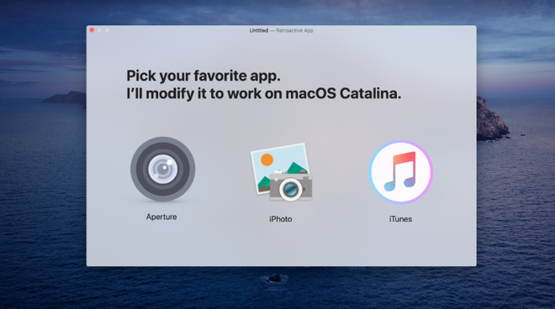Click the "Untitled — Retroactive App" window title
Screen dimensions: 555x309
coord(282,30)
